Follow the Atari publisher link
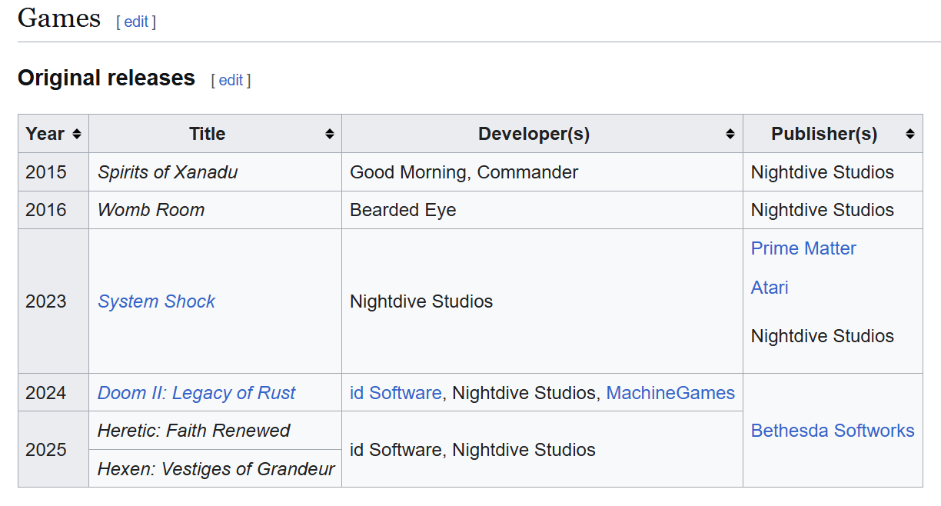 770,288
